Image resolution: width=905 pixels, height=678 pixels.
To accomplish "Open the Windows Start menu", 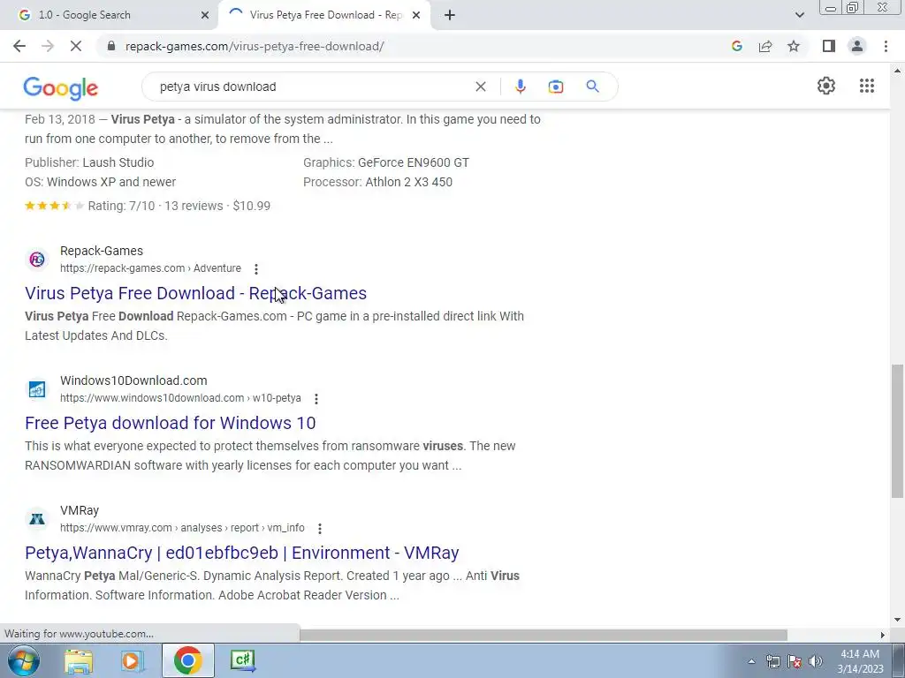I will tap(23, 660).
